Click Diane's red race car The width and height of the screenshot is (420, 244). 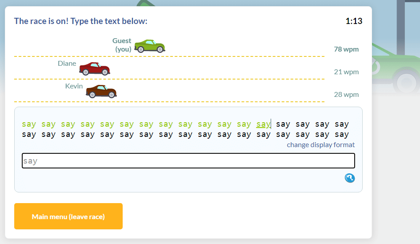coord(95,68)
